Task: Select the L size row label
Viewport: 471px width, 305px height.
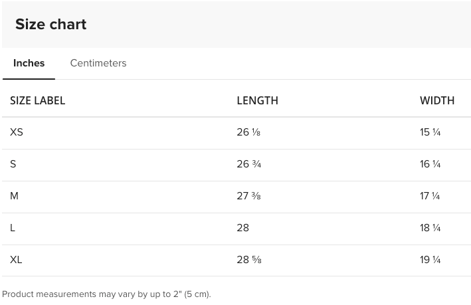Action: (x=13, y=228)
